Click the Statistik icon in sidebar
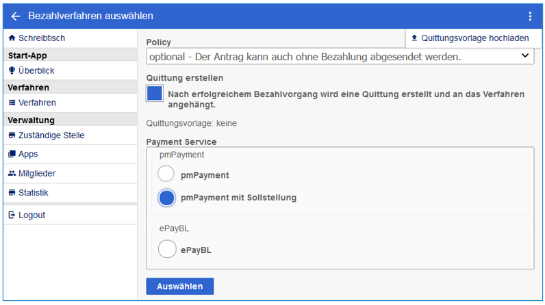The image size is (545, 305). [x=12, y=193]
